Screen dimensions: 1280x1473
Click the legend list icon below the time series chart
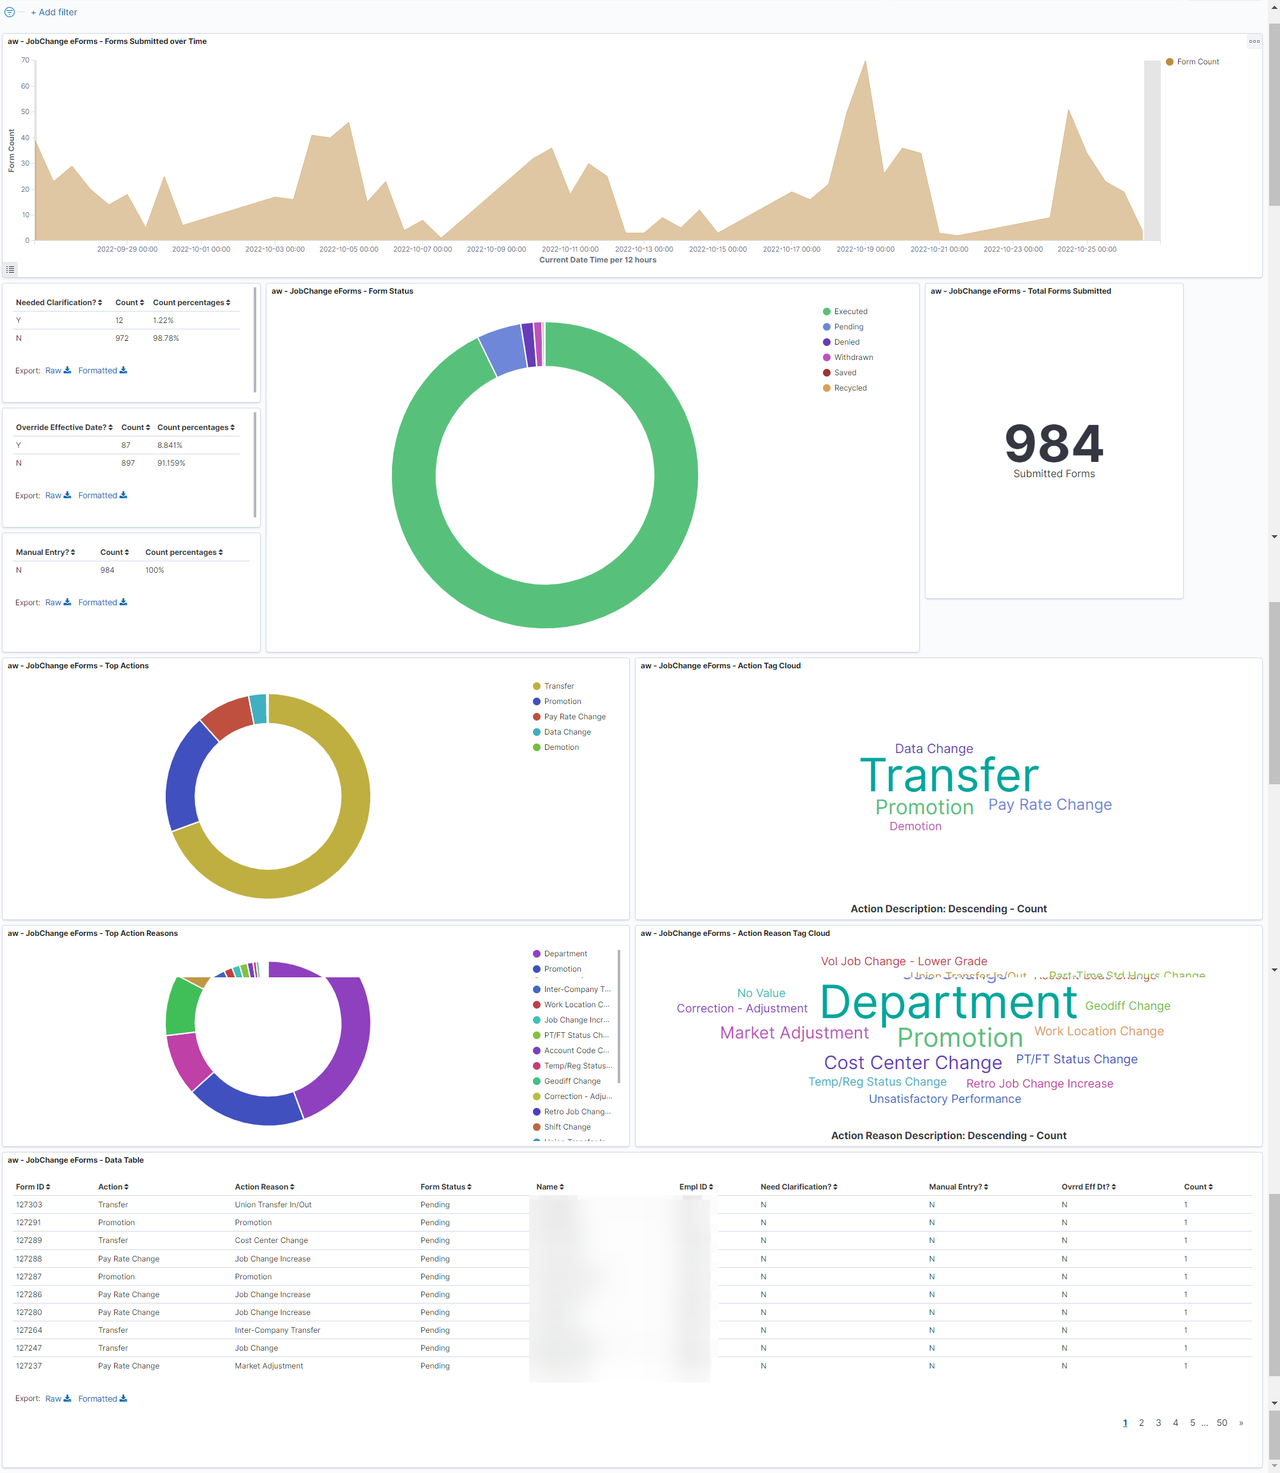point(10,269)
